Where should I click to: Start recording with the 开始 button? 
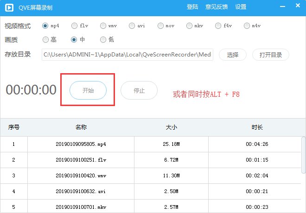(88, 91)
